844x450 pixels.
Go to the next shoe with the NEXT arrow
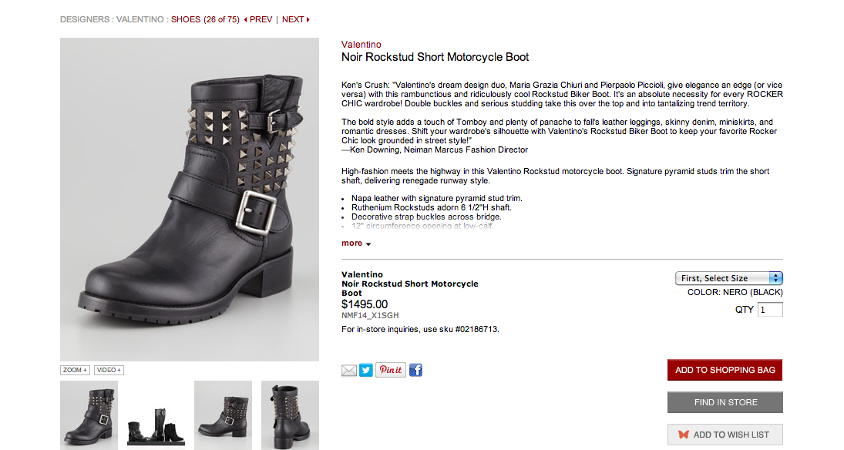click(296, 19)
